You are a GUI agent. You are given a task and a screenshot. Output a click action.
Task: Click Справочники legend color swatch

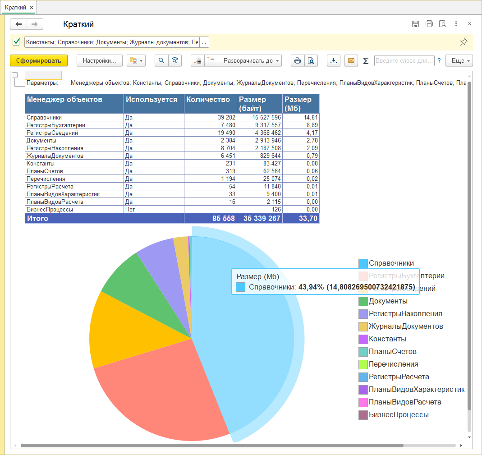(x=363, y=263)
